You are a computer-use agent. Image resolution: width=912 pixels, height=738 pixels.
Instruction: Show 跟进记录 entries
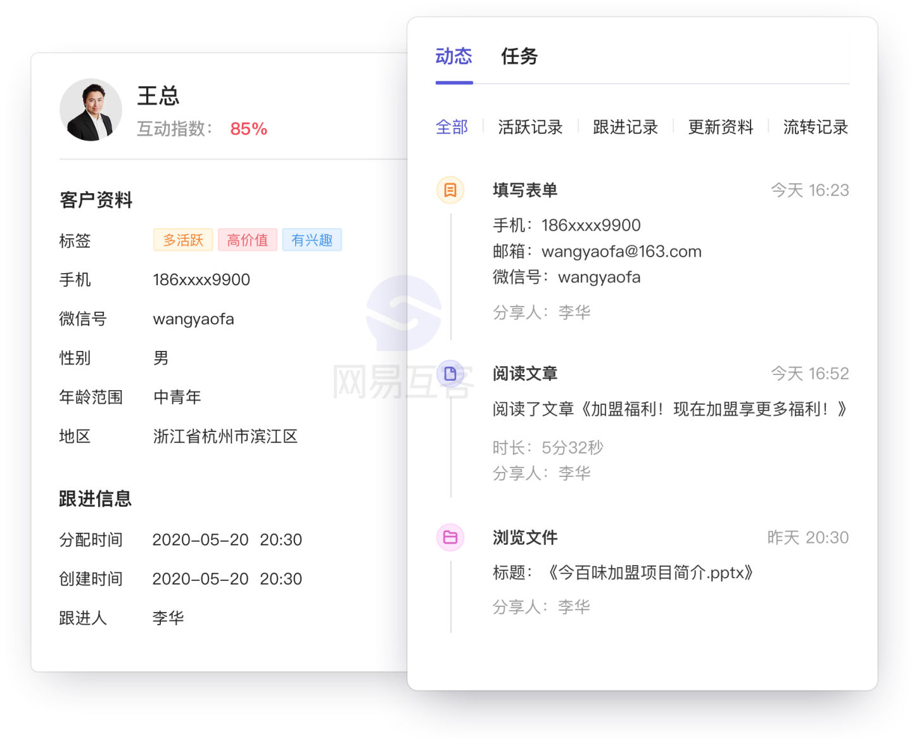pos(625,127)
